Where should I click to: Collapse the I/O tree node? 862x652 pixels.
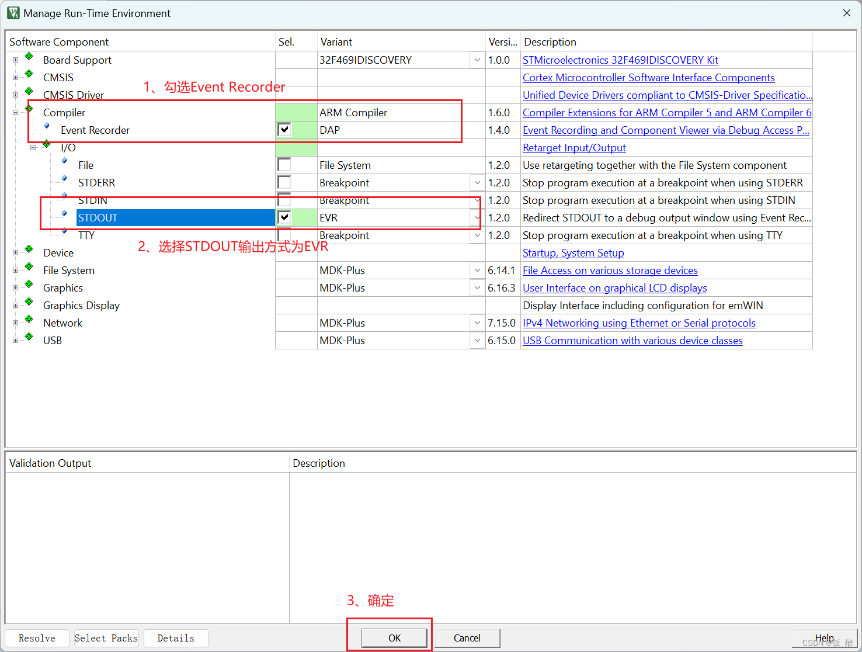[x=33, y=147]
